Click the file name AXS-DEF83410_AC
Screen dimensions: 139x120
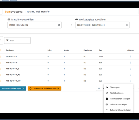[x=13, y=75]
